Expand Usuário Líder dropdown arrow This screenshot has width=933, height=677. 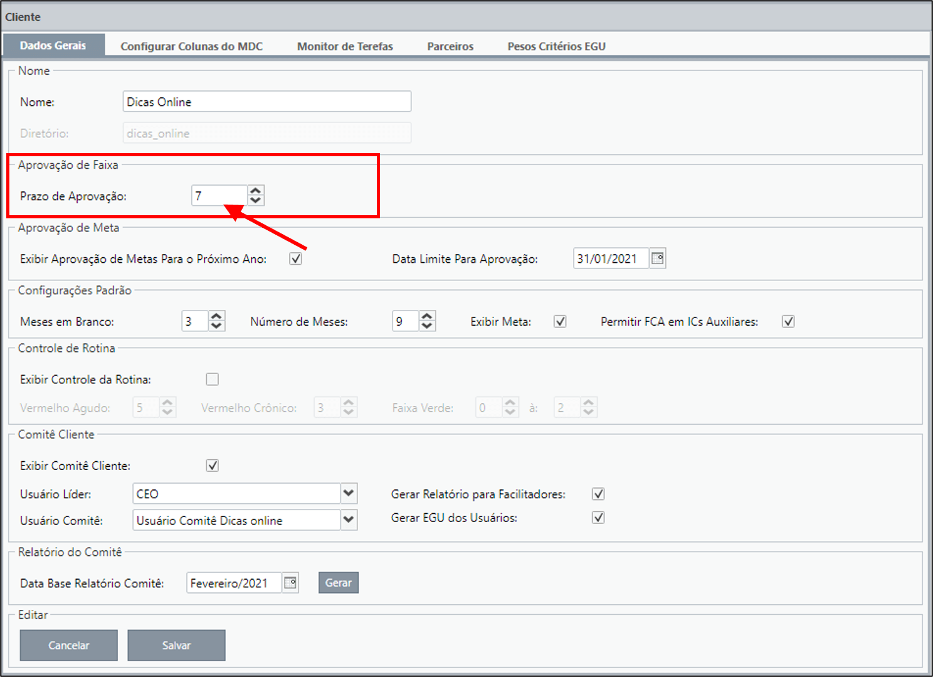click(349, 494)
